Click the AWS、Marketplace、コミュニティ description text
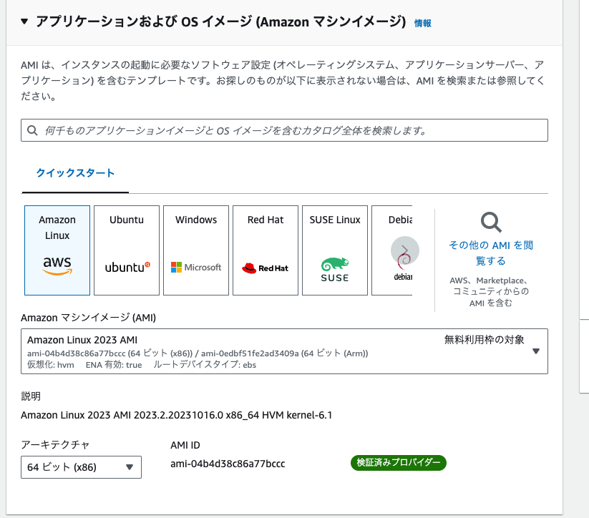 pos(490,291)
